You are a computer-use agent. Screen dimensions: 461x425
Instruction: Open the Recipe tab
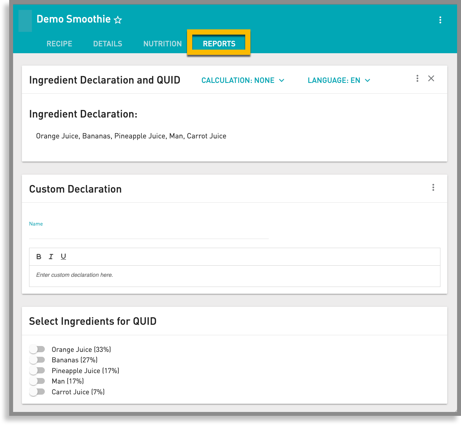click(x=59, y=43)
